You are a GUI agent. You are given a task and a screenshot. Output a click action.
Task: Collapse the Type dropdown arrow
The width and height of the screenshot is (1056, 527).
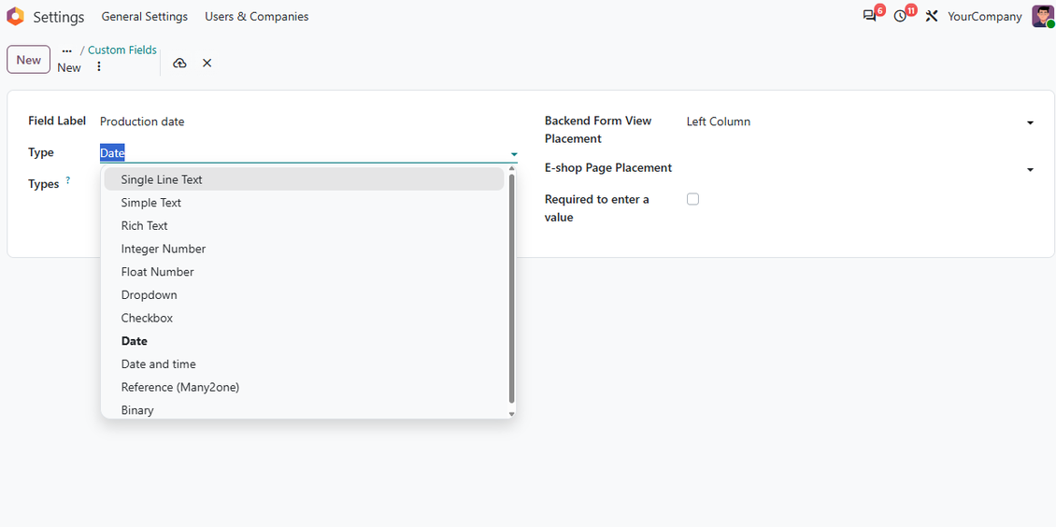514,154
